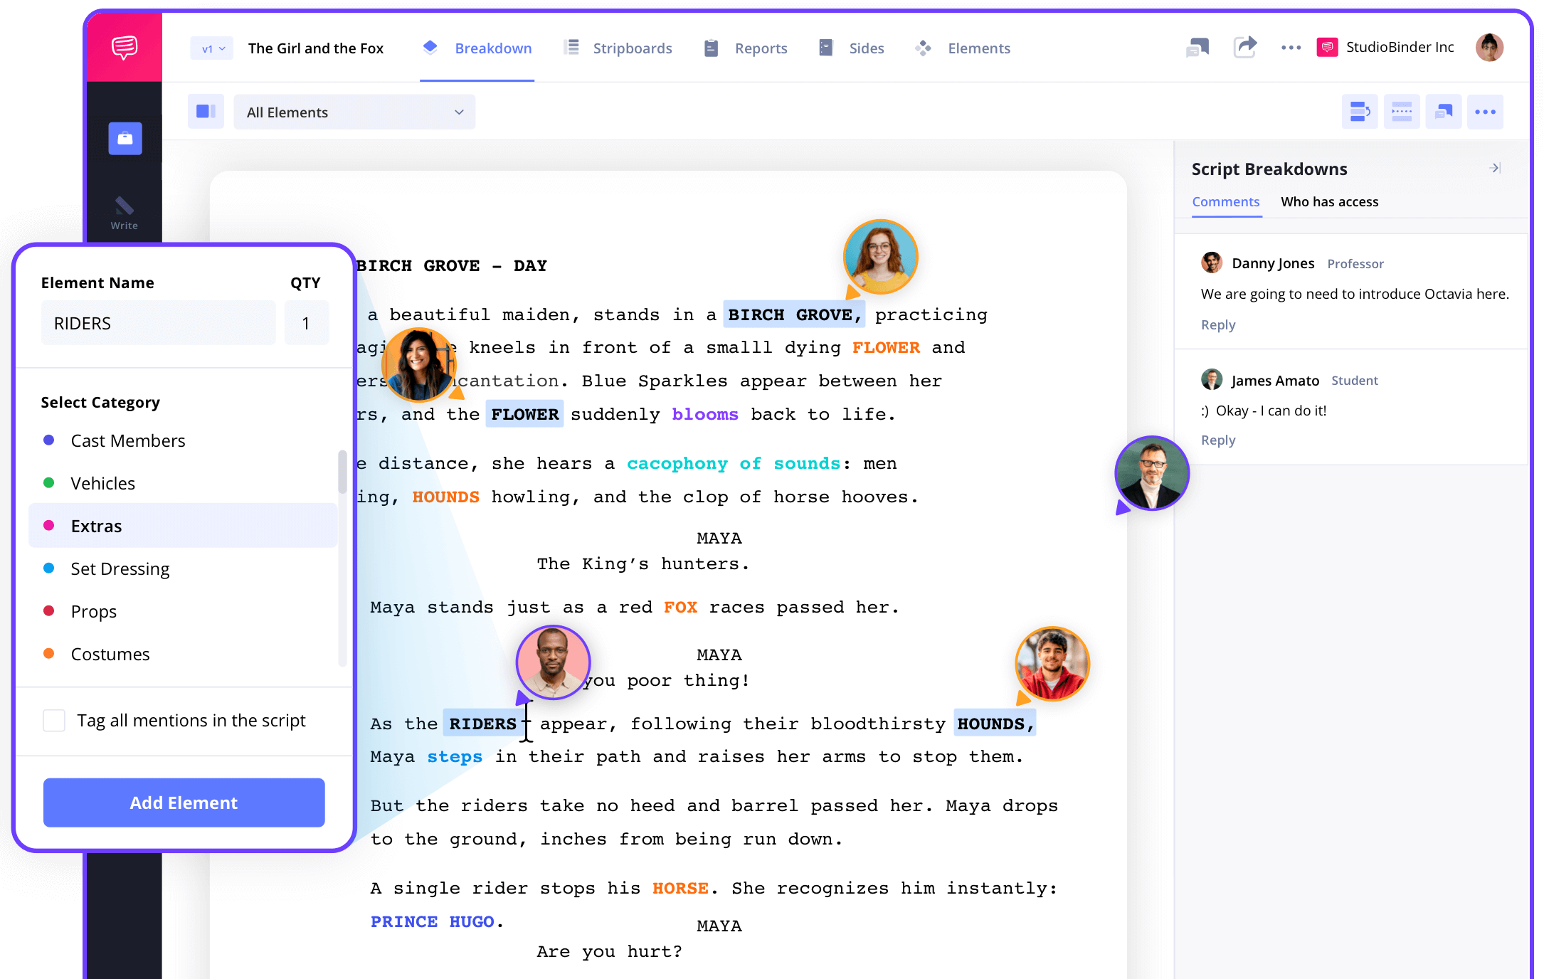Expand the v1 version selector

[x=211, y=48]
